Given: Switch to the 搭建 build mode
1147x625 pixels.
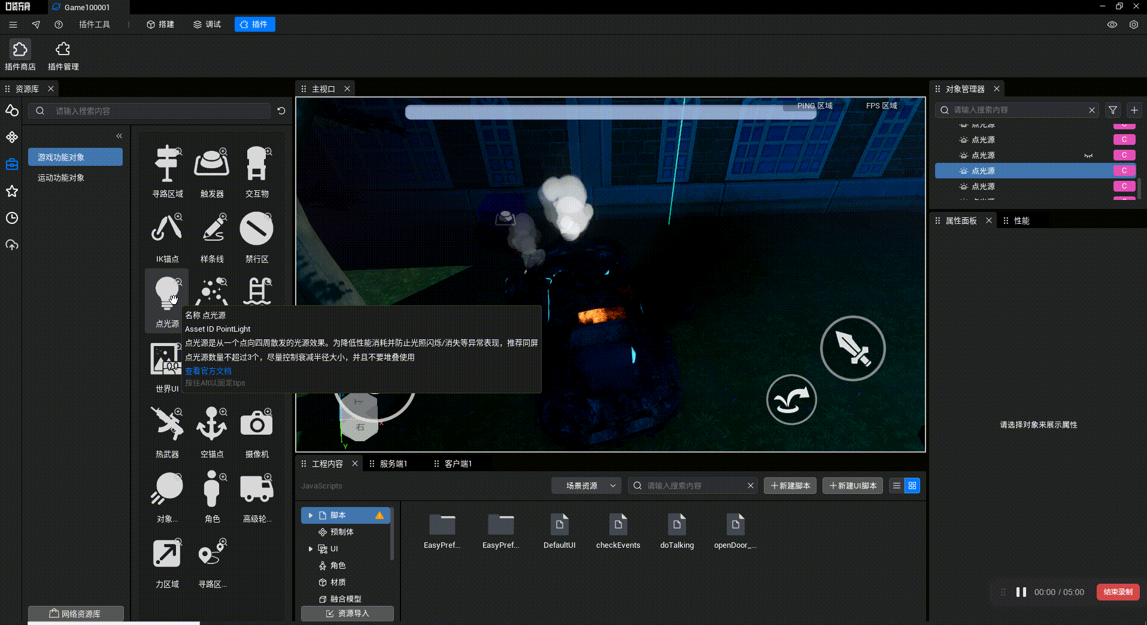Looking at the screenshot, I should 160,25.
